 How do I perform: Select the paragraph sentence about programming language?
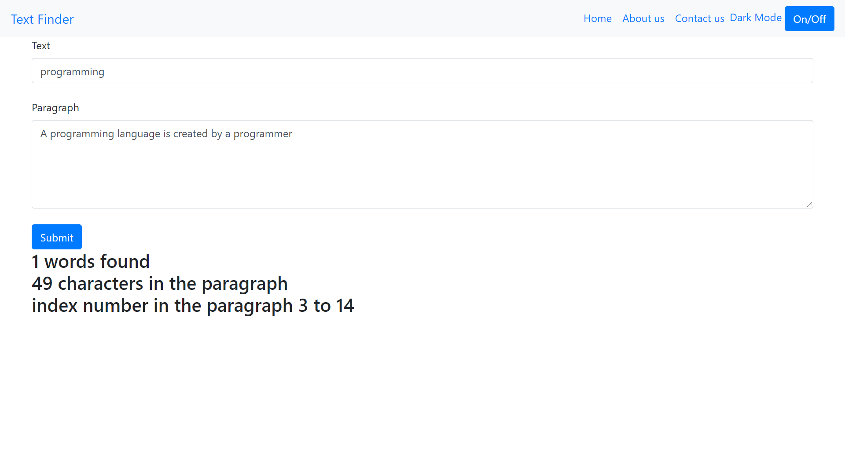point(166,134)
